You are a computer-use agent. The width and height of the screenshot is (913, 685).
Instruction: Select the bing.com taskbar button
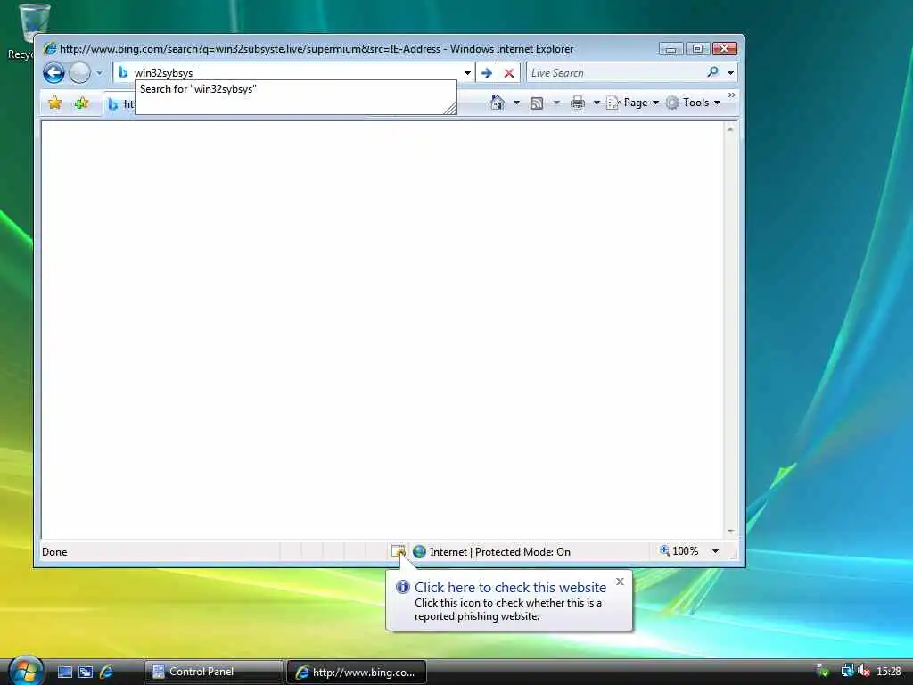pyautogui.click(x=357, y=672)
